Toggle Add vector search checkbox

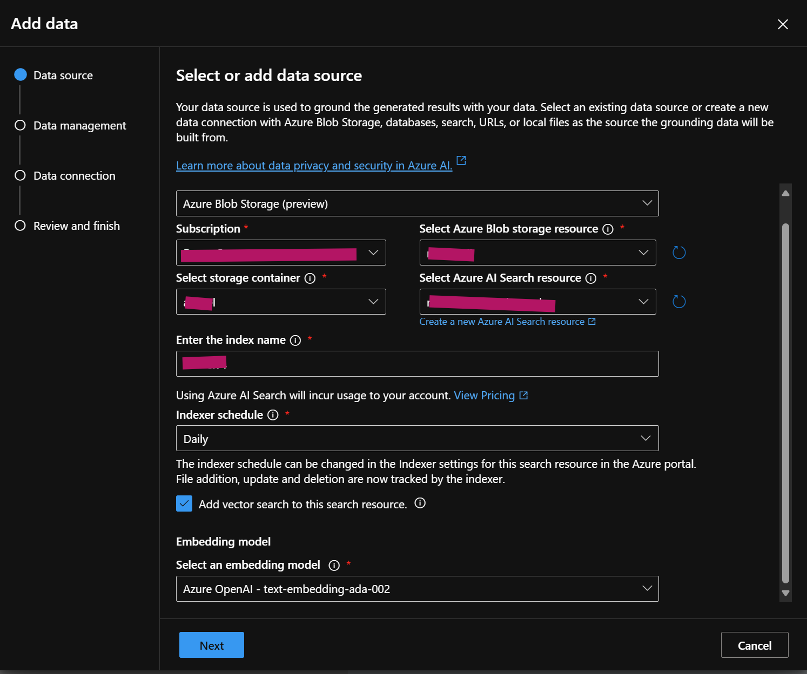coord(184,503)
